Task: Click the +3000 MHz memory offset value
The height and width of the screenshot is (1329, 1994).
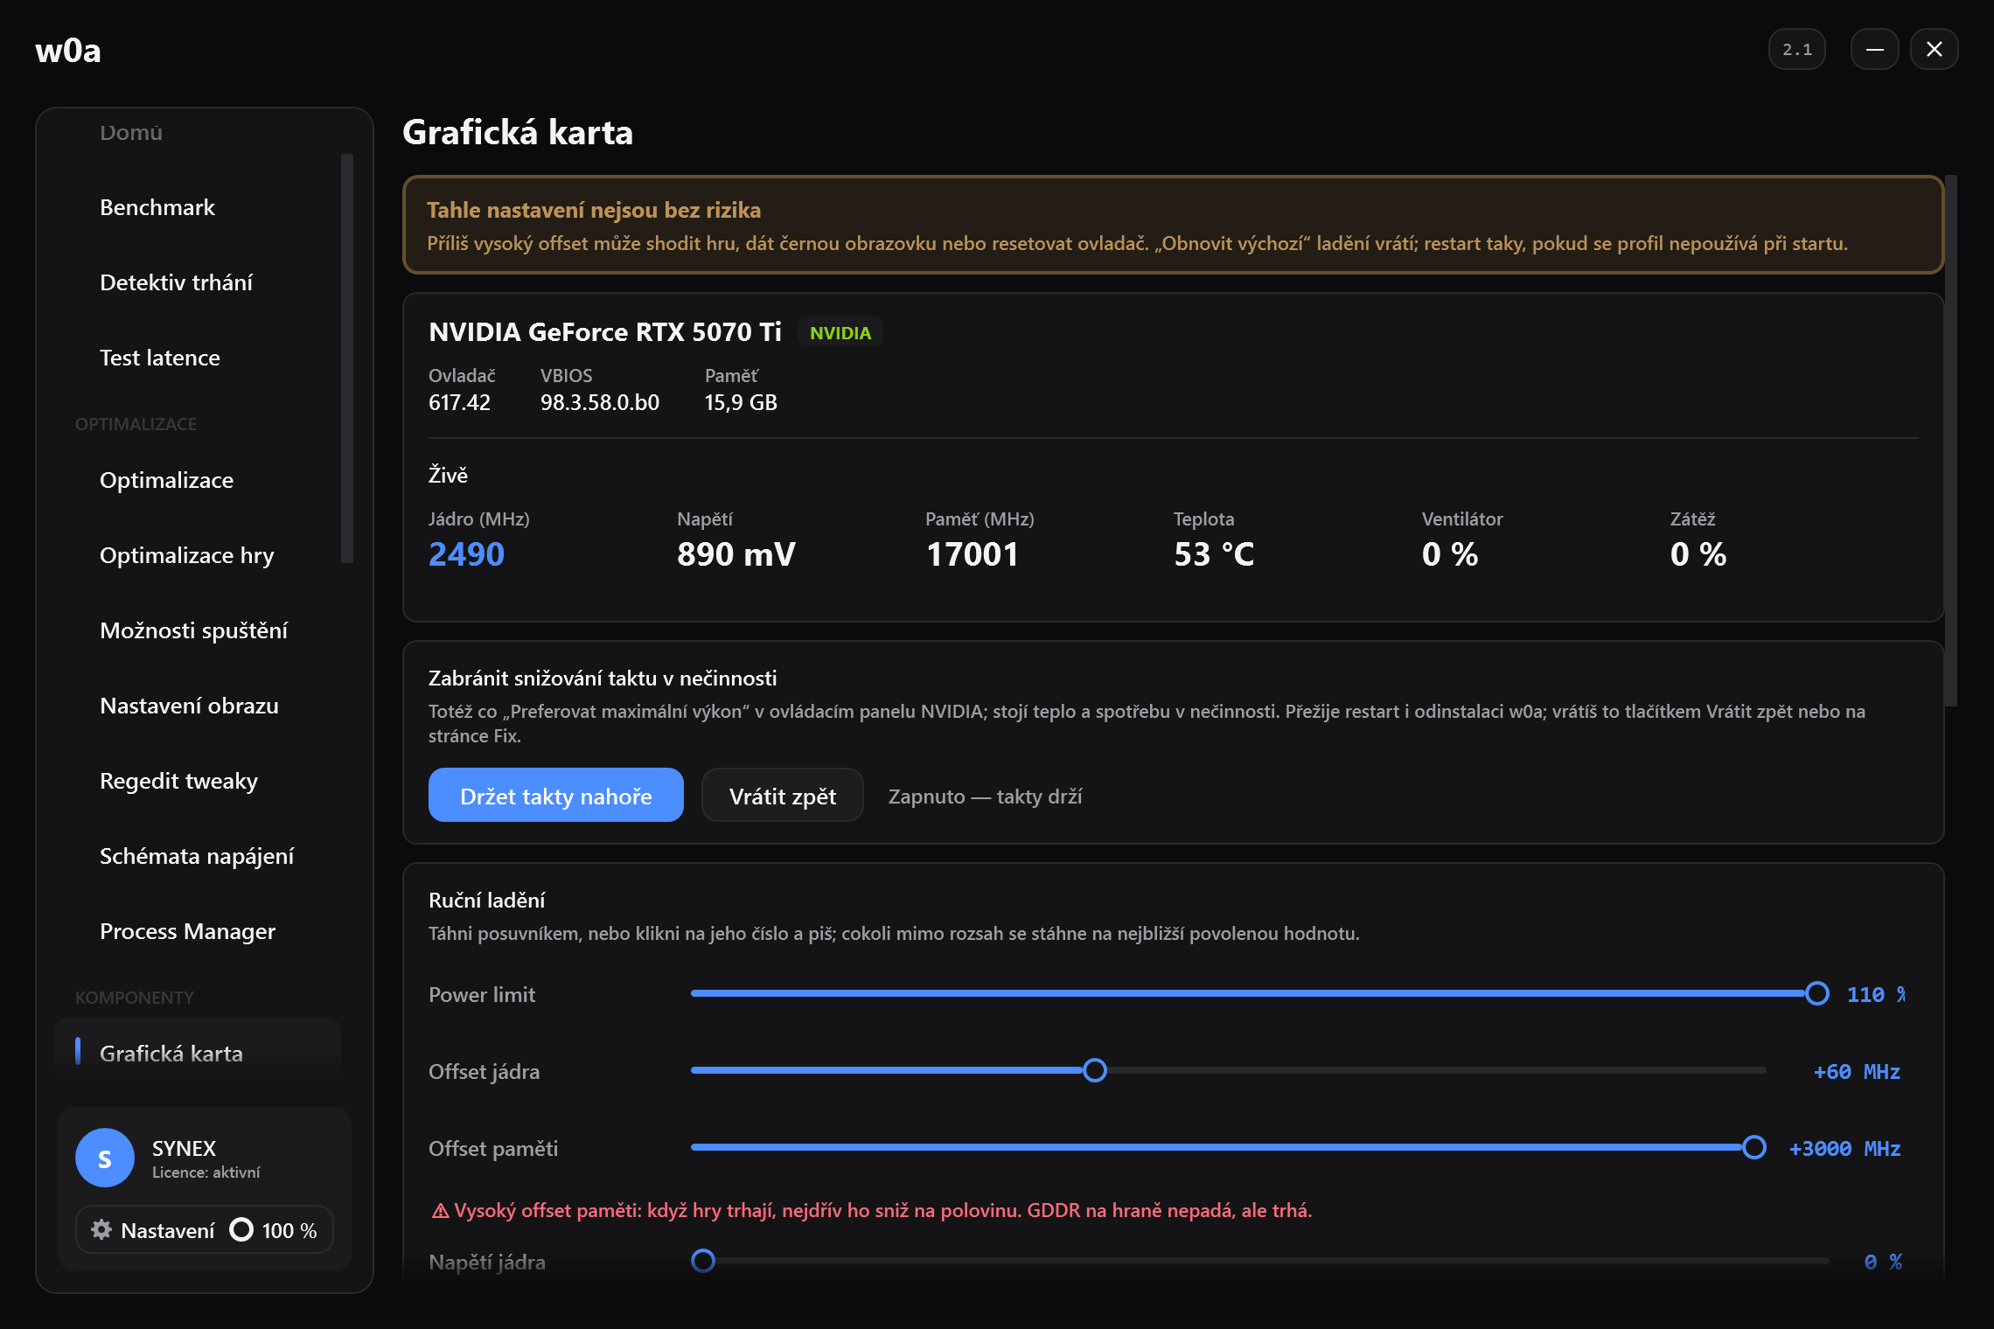Action: pos(1845,1149)
